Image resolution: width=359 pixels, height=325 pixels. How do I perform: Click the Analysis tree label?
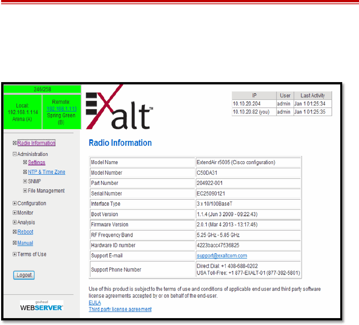(x=26, y=222)
